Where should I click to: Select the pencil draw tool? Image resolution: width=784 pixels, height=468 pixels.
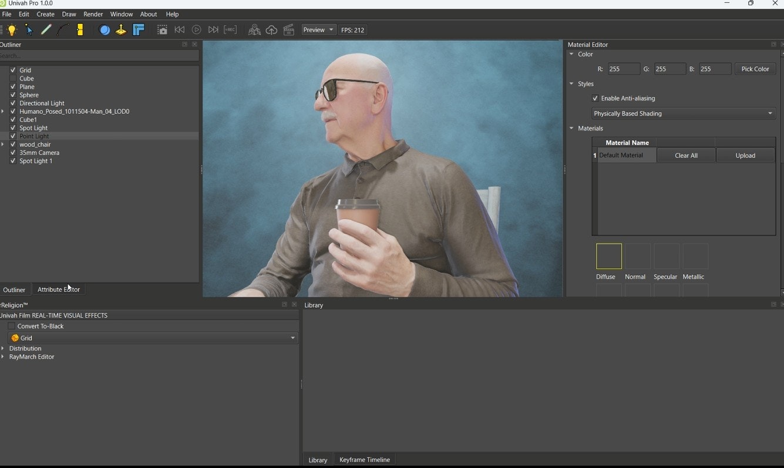point(46,30)
